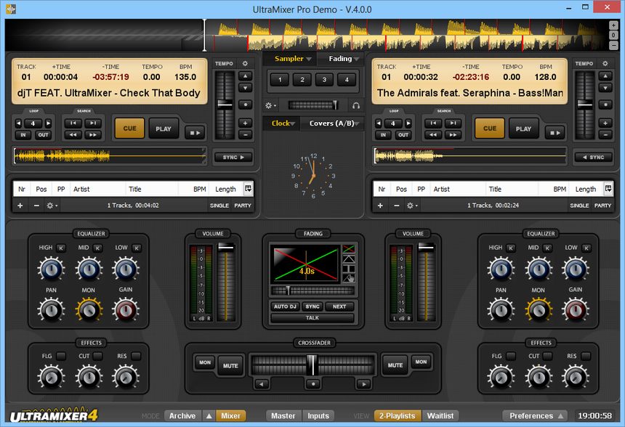Center the crossfader with dot button

(313, 384)
